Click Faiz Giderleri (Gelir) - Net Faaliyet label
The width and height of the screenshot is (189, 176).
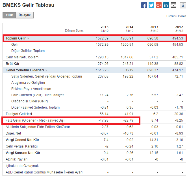[38, 95]
